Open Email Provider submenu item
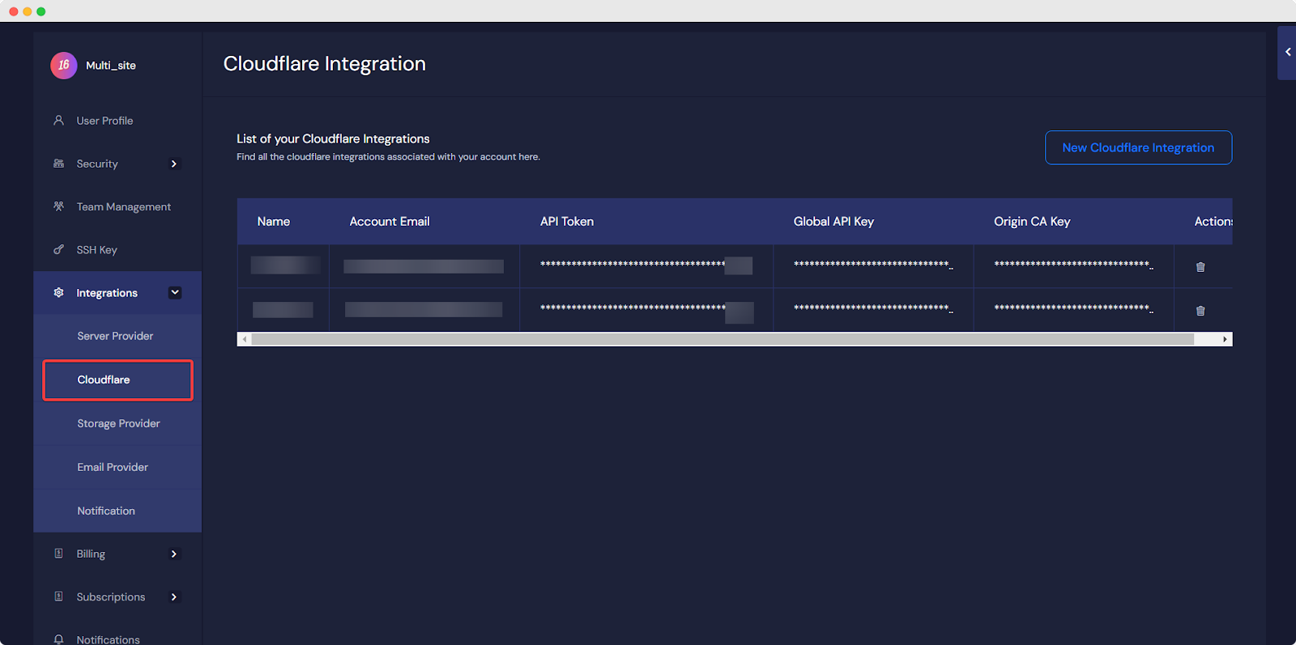Screen dimensions: 1296x645 point(117,467)
